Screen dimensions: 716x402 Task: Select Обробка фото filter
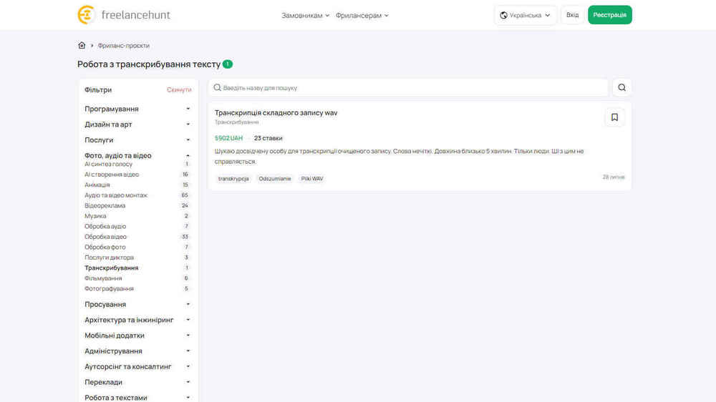click(x=105, y=247)
